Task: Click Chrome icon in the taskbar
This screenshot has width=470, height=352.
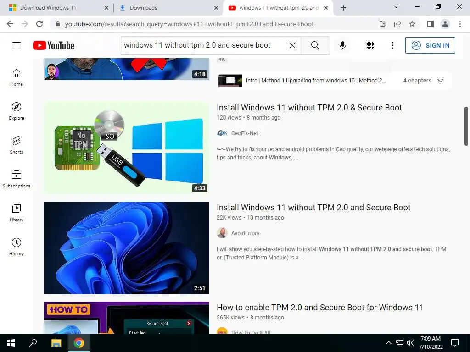Action: 79,343
